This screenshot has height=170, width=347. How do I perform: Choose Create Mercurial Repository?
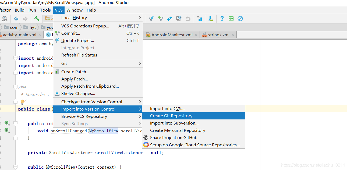(x=194, y=130)
